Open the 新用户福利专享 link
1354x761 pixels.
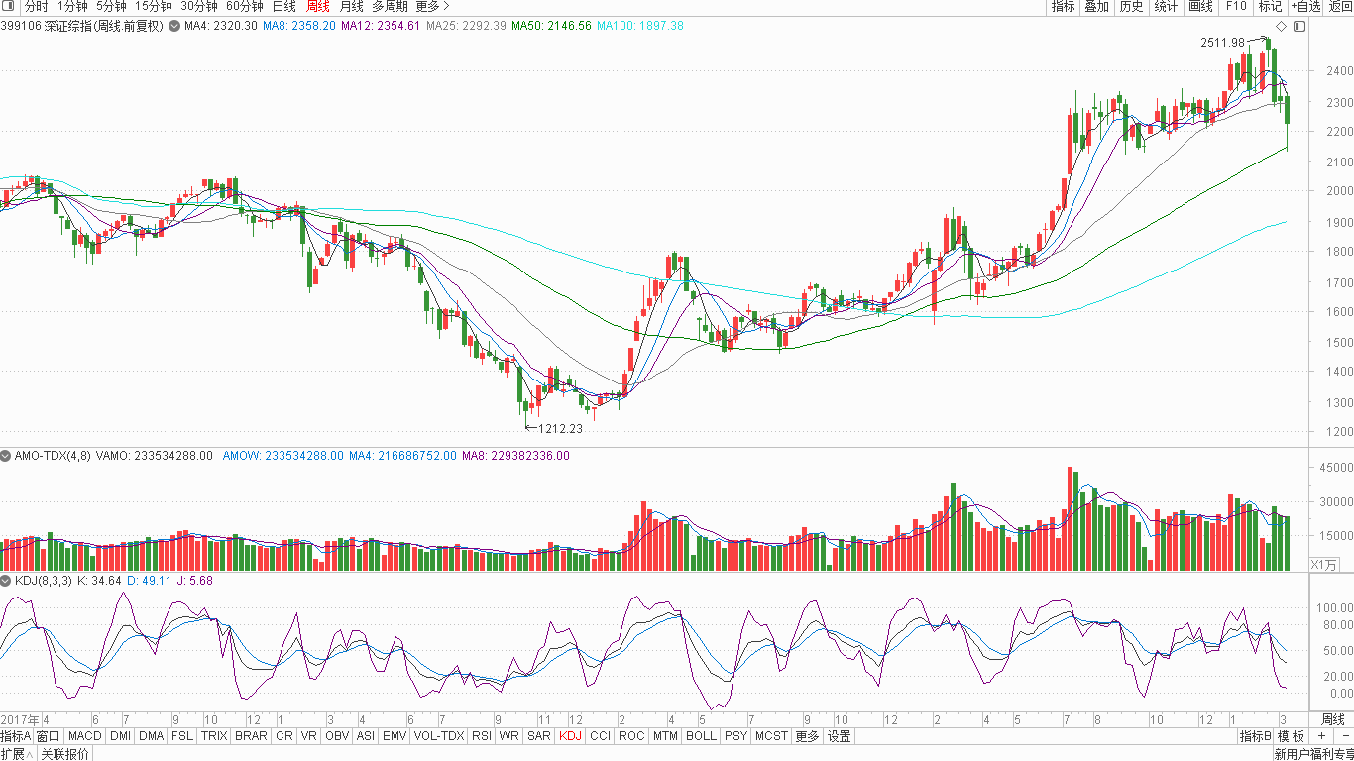[1313, 754]
